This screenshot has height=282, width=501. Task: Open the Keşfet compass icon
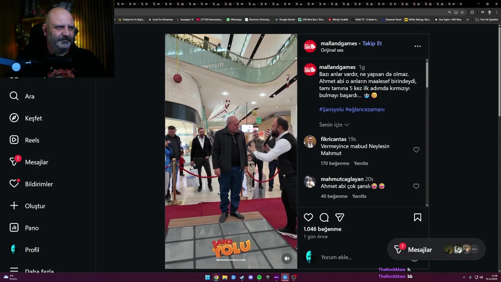click(x=14, y=118)
